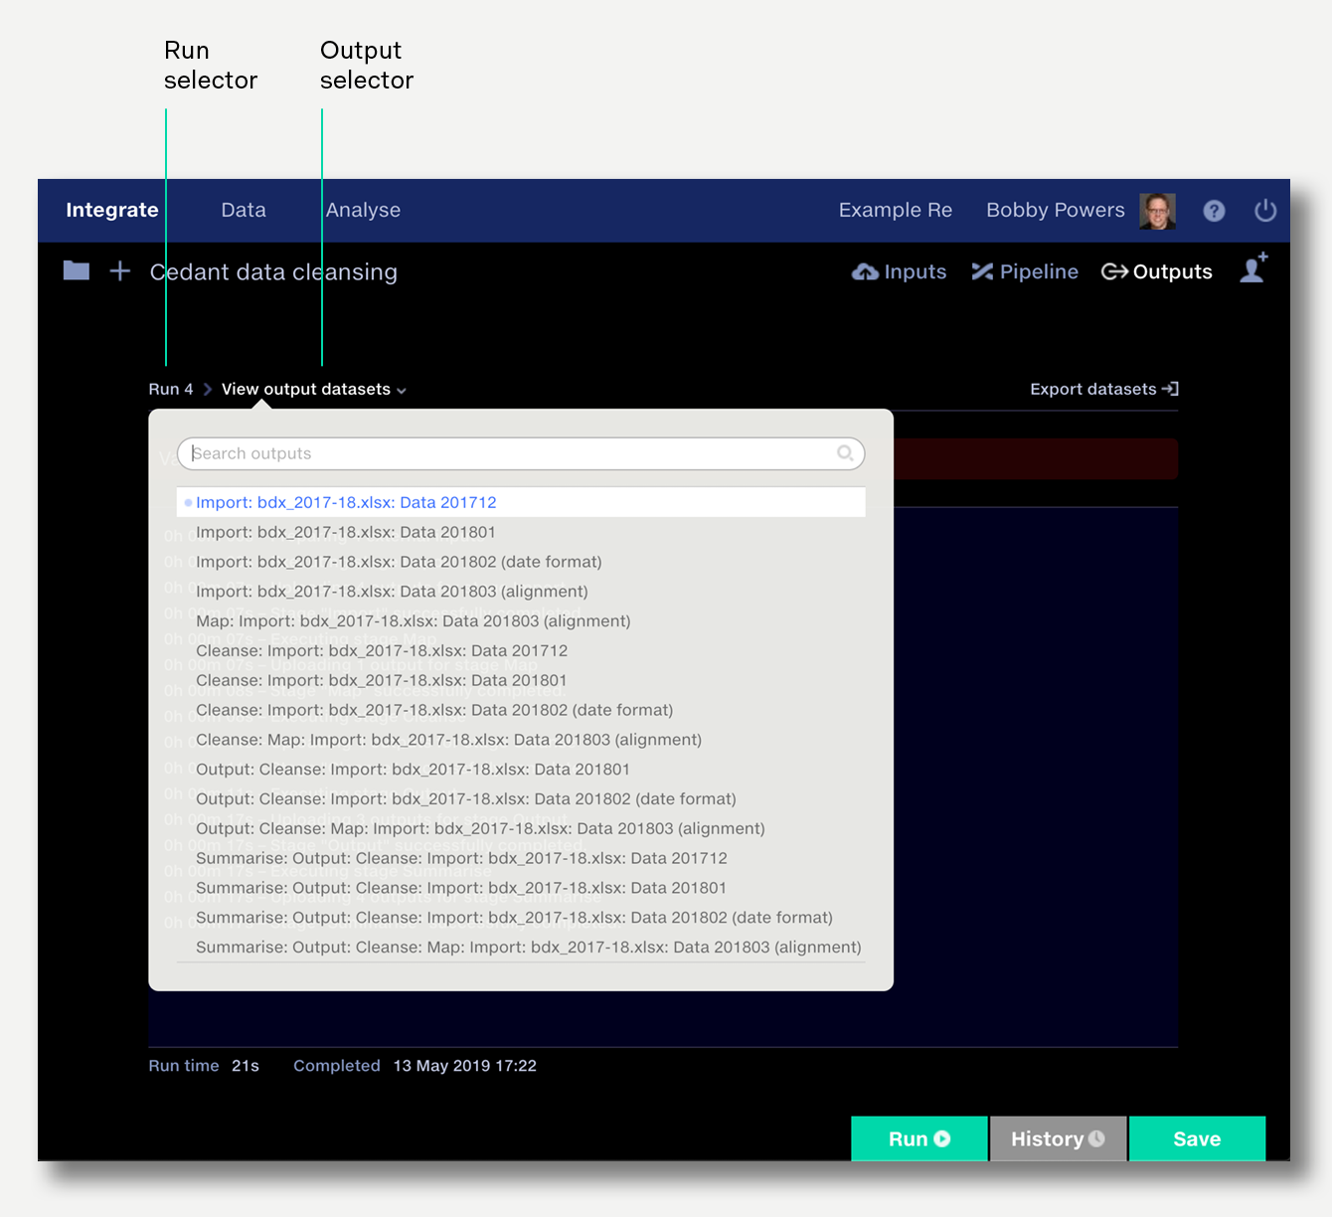The width and height of the screenshot is (1332, 1217).
Task: Collapse the View output datasets dropdown
Action: coord(314,389)
